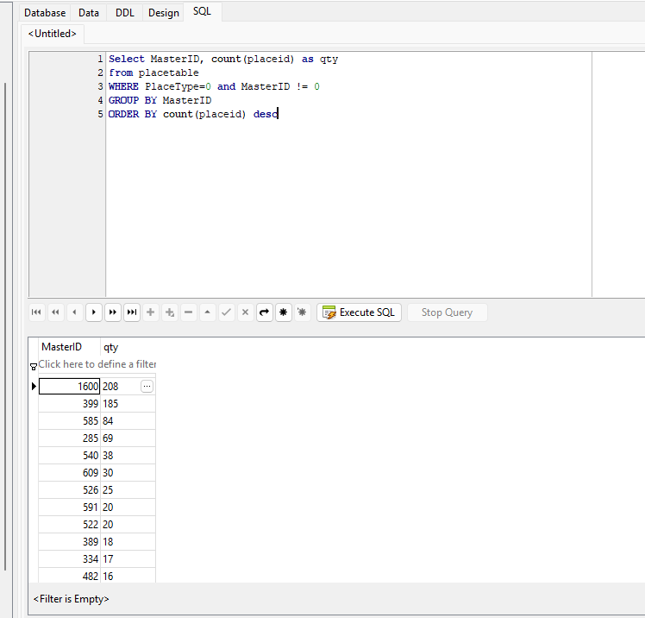This screenshot has height=618, width=645.
Task: Click the minus delete record button
Action: pyautogui.click(x=188, y=312)
